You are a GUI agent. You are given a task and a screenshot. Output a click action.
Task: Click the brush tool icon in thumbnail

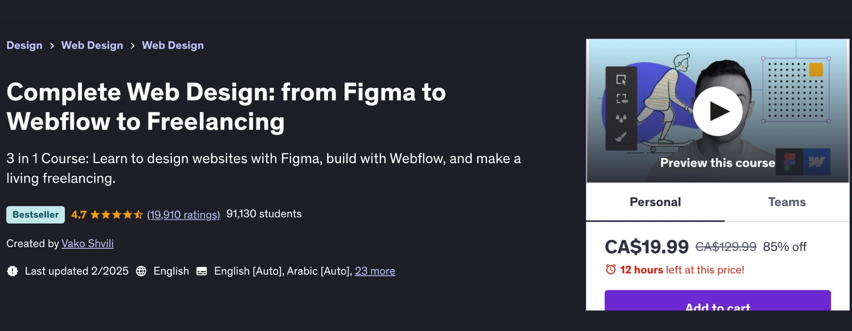pos(621,137)
